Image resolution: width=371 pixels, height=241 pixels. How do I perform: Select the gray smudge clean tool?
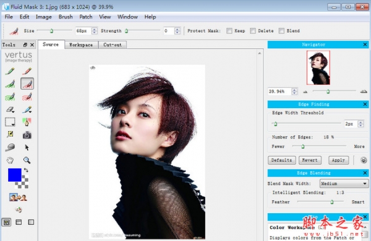tap(10, 147)
